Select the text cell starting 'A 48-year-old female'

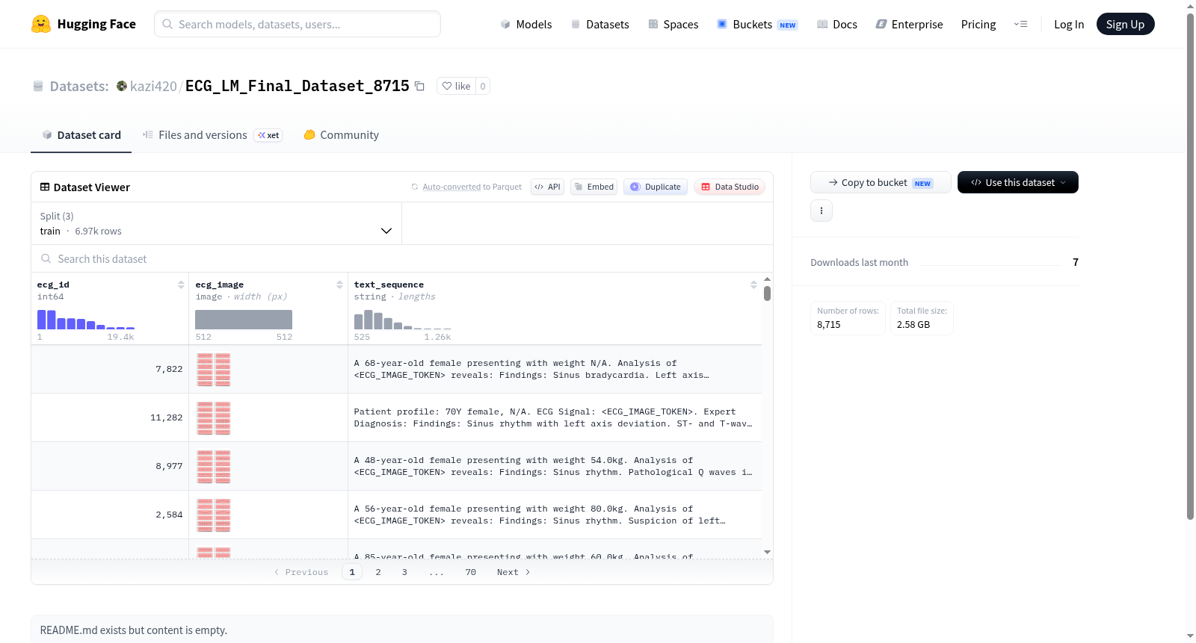(x=555, y=466)
